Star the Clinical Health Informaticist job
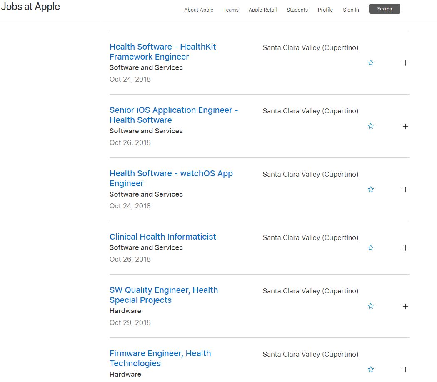 [x=371, y=248]
